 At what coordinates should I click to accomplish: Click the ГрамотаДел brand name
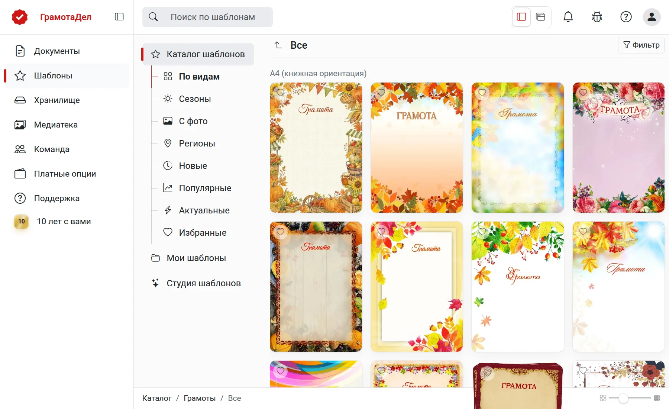click(66, 17)
